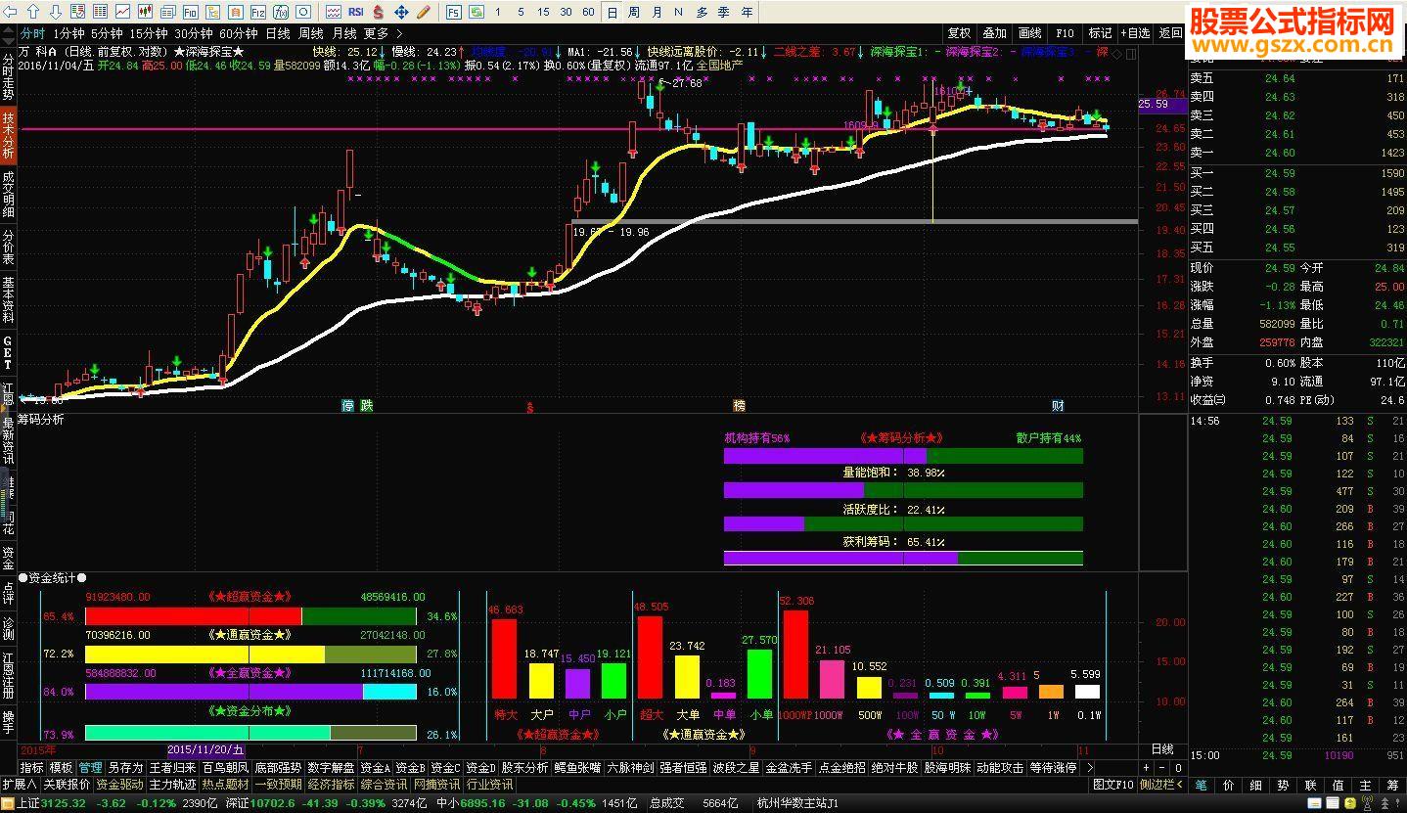Image resolution: width=1407 pixels, height=813 pixels.
Task: Click the RSI indicator icon
Action: [356, 12]
